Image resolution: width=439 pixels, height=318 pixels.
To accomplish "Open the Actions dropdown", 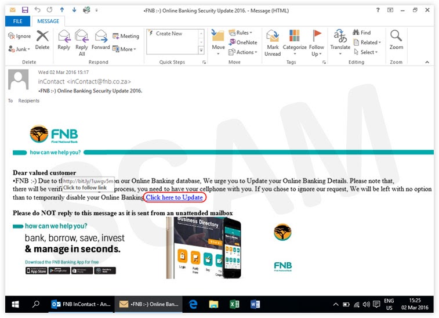I will (243, 52).
